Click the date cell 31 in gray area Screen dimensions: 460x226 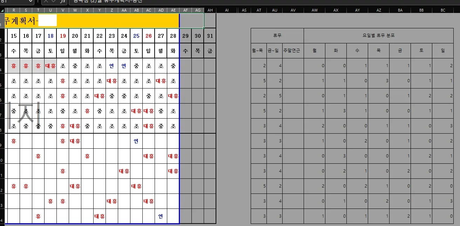click(x=210, y=36)
